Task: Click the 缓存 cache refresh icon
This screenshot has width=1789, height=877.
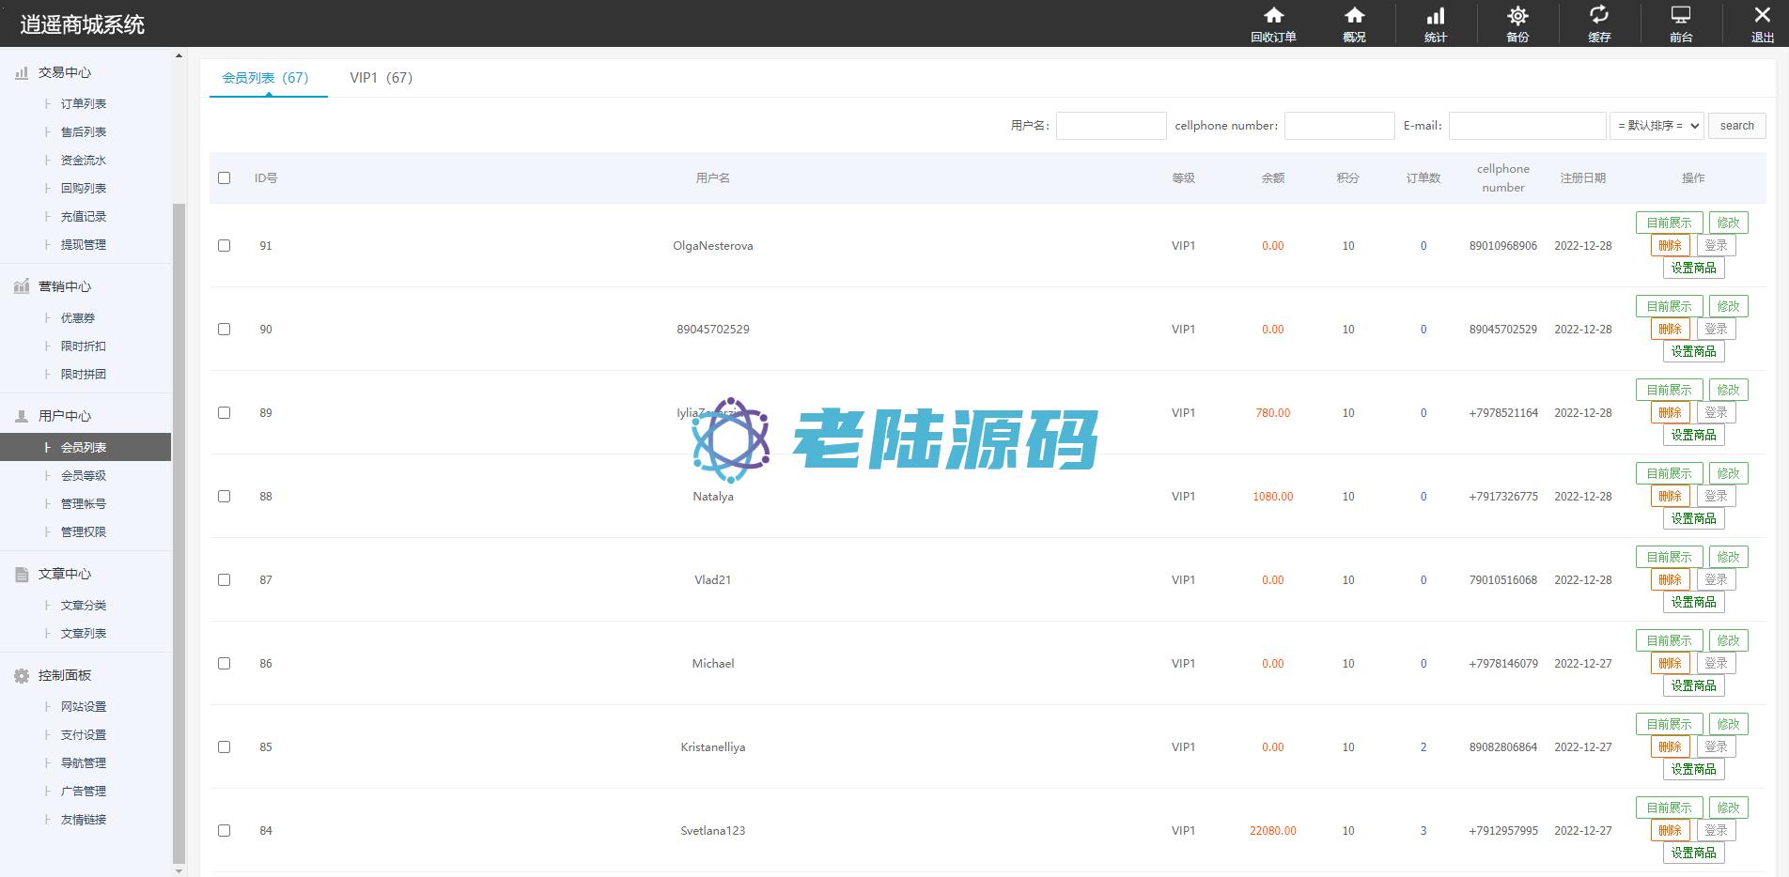Action: (x=1599, y=16)
